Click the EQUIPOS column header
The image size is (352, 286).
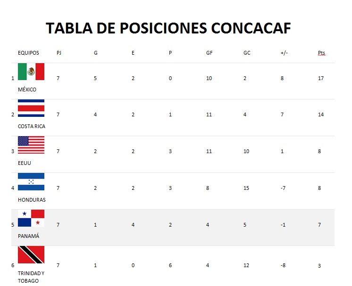(28, 53)
